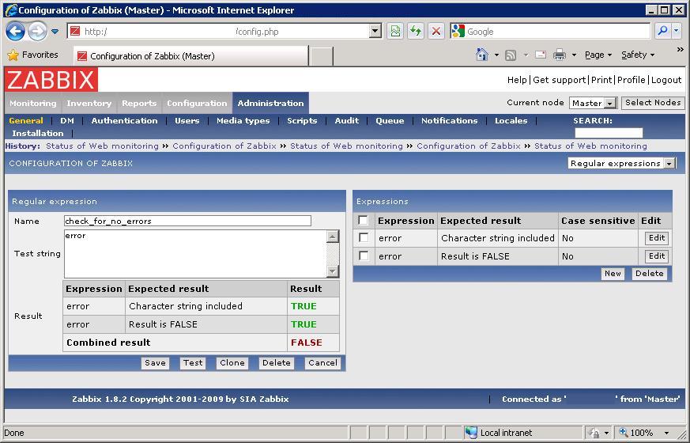Open the Scripts submenu item

302,121
